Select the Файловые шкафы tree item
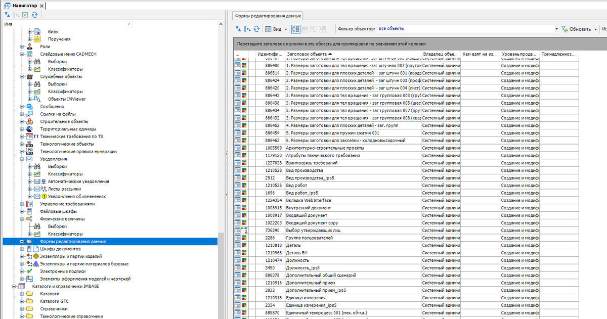Viewport: 607px width, 319px height. (58, 211)
